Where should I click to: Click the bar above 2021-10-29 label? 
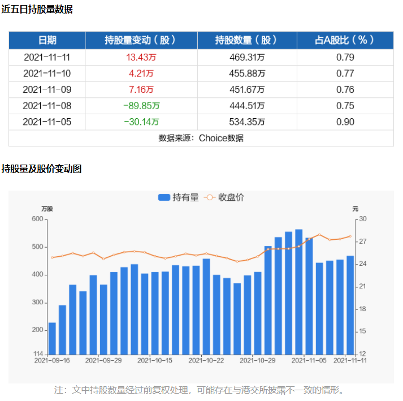point(258,313)
